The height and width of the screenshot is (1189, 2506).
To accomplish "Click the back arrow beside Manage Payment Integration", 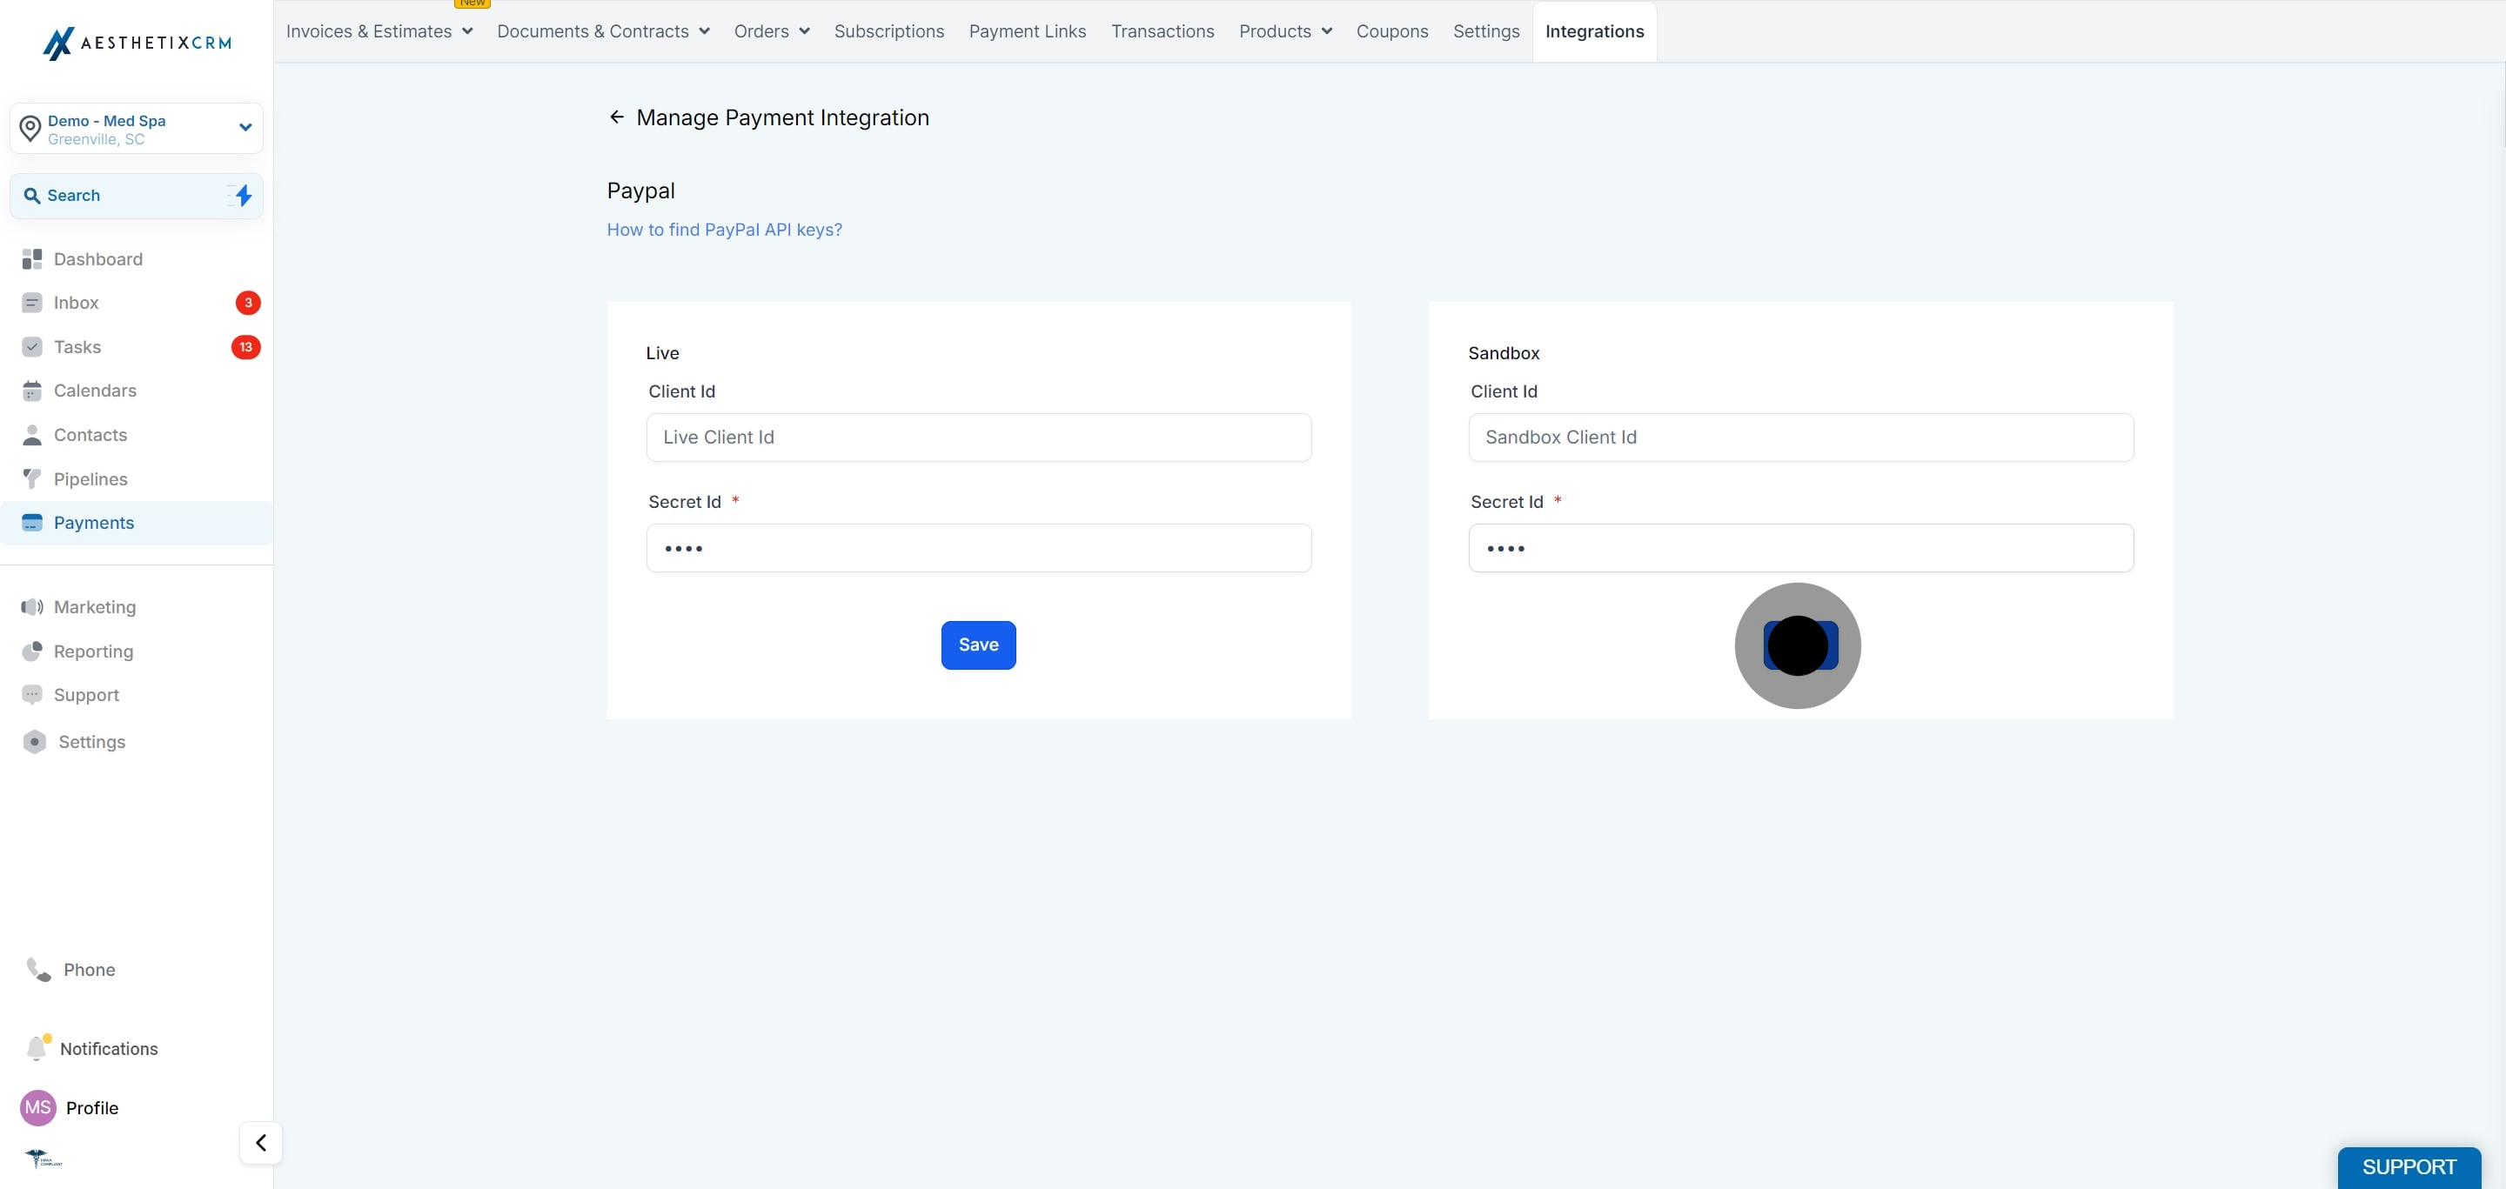I will coord(616,117).
